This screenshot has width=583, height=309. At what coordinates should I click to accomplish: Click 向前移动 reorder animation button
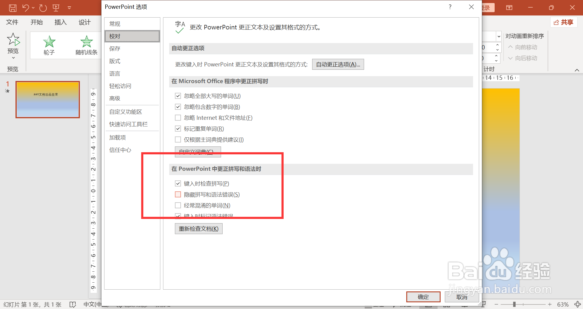click(523, 47)
